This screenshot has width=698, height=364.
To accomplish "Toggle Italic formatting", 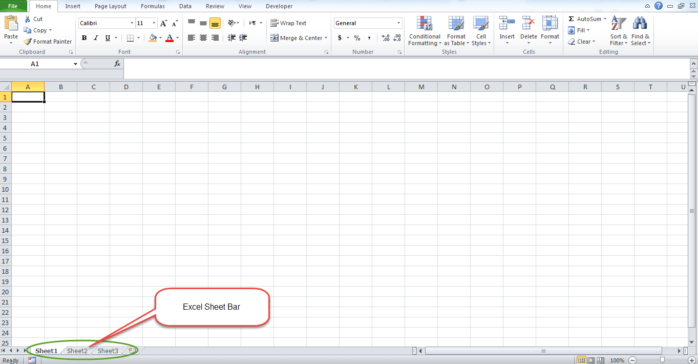I will (96, 38).
